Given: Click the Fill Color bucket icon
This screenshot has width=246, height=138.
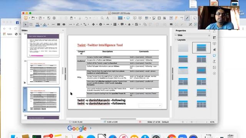Looking at the screenshot, I should pyautogui.click(x=45, y=25).
